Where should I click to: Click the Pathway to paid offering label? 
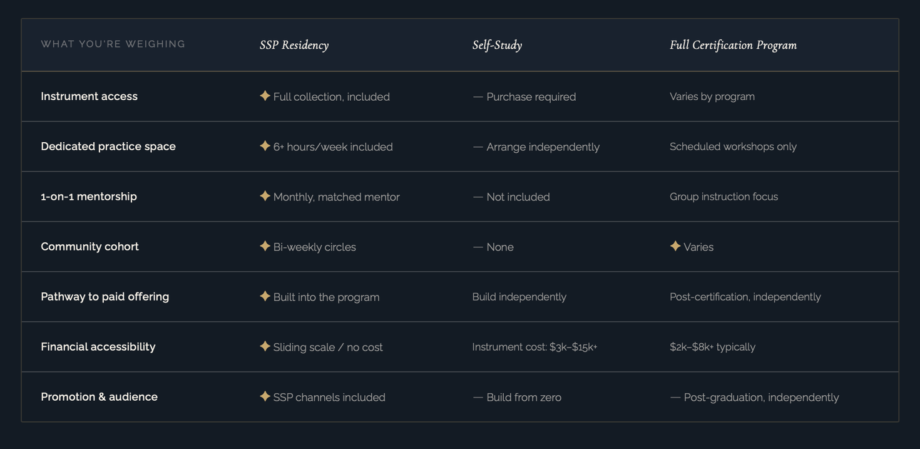[105, 297]
